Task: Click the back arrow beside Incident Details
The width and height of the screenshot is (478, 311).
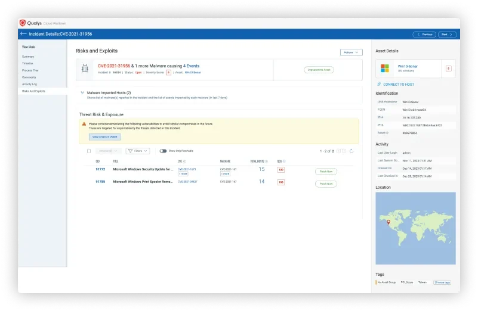Action: (23, 34)
